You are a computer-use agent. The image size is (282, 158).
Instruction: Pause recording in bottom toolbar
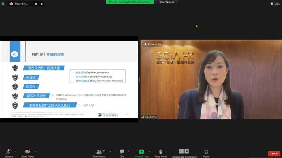[181, 152]
